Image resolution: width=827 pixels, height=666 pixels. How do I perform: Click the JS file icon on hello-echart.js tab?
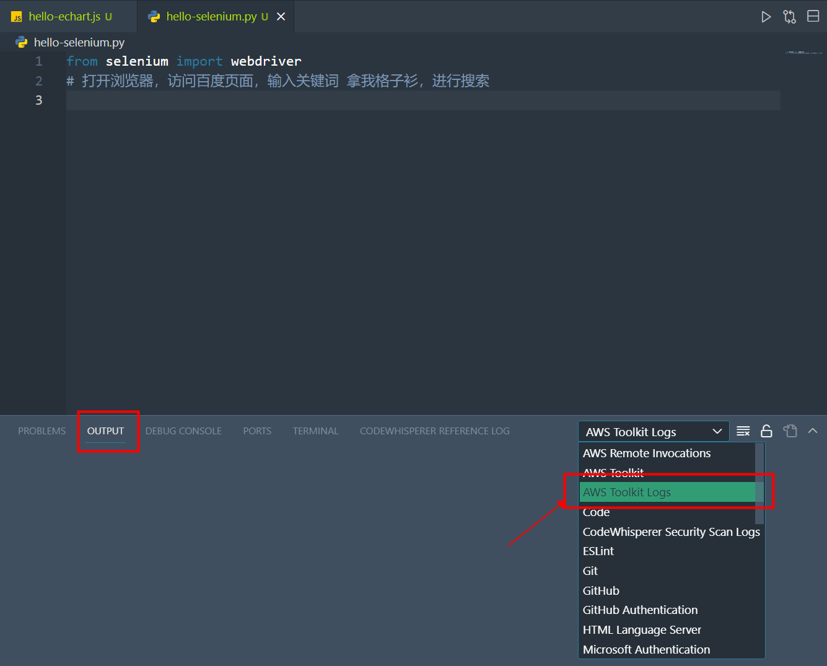point(17,17)
